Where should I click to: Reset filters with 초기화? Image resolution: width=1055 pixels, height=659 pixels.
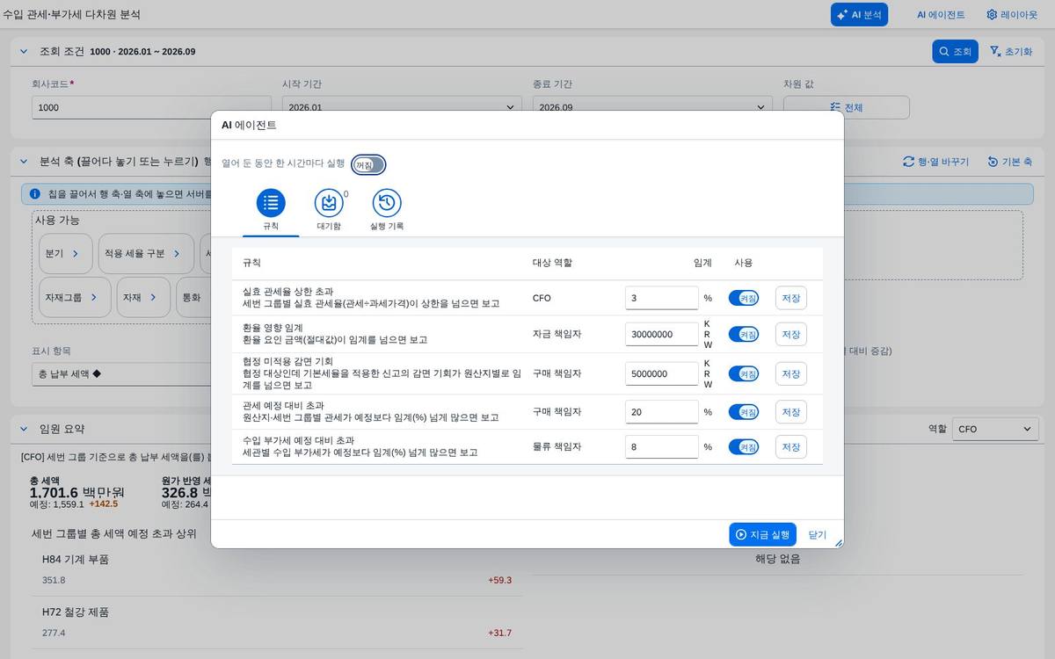[1011, 51]
